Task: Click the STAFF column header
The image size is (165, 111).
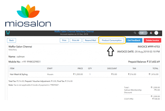Action: (50, 69)
